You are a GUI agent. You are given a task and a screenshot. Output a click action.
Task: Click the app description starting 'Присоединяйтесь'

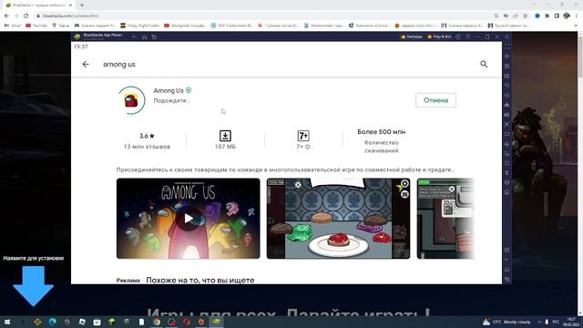(285, 169)
